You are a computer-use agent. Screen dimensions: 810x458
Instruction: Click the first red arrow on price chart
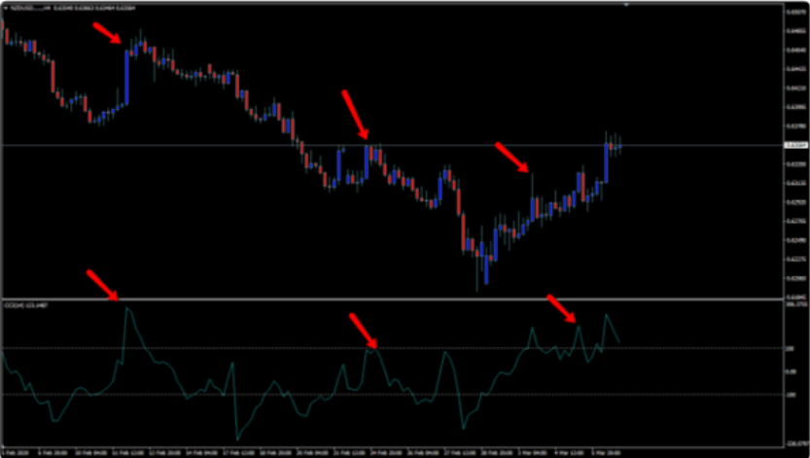[107, 32]
